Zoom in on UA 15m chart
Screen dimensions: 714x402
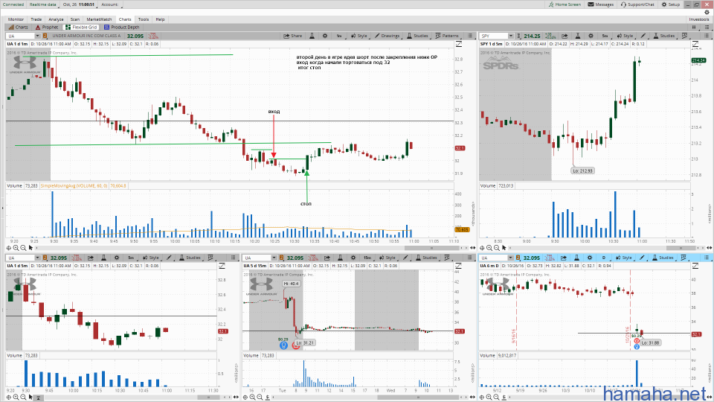coord(252,397)
